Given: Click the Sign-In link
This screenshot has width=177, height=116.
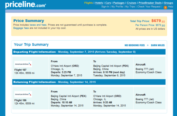Looking at the screenshot, I should (x=105, y=7).
